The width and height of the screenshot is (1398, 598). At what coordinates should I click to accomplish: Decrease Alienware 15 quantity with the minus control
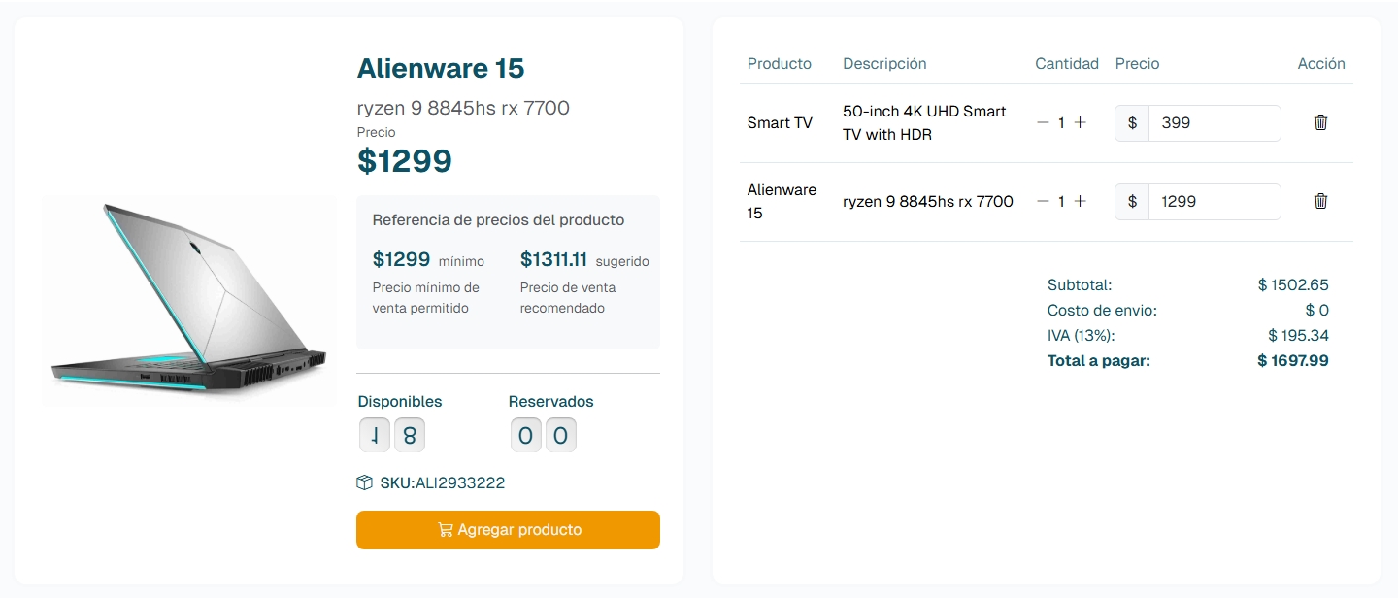click(1044, 201)
